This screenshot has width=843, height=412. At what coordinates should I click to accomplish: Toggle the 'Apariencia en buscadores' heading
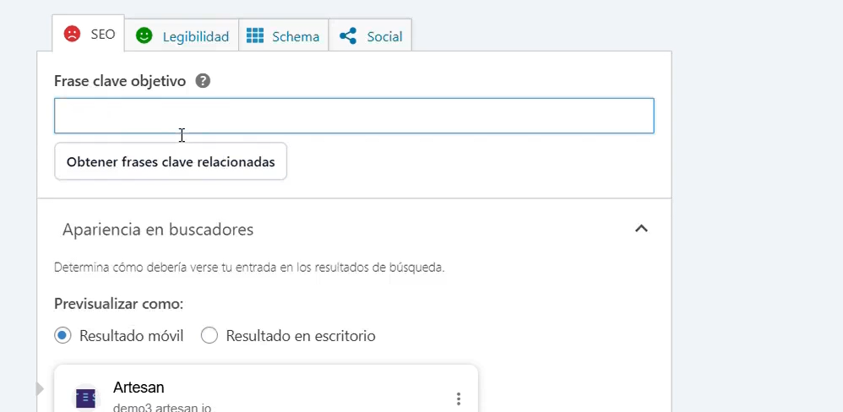coord(158,230)
